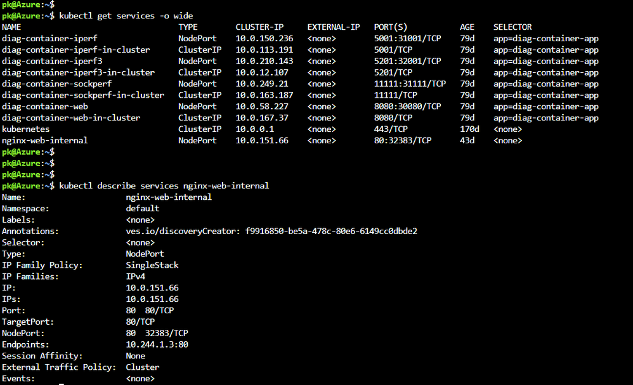Image resolution: width=633 pixels, height=385 pixels.
Task: Click the NAME column header
Action: click(11, 27)
